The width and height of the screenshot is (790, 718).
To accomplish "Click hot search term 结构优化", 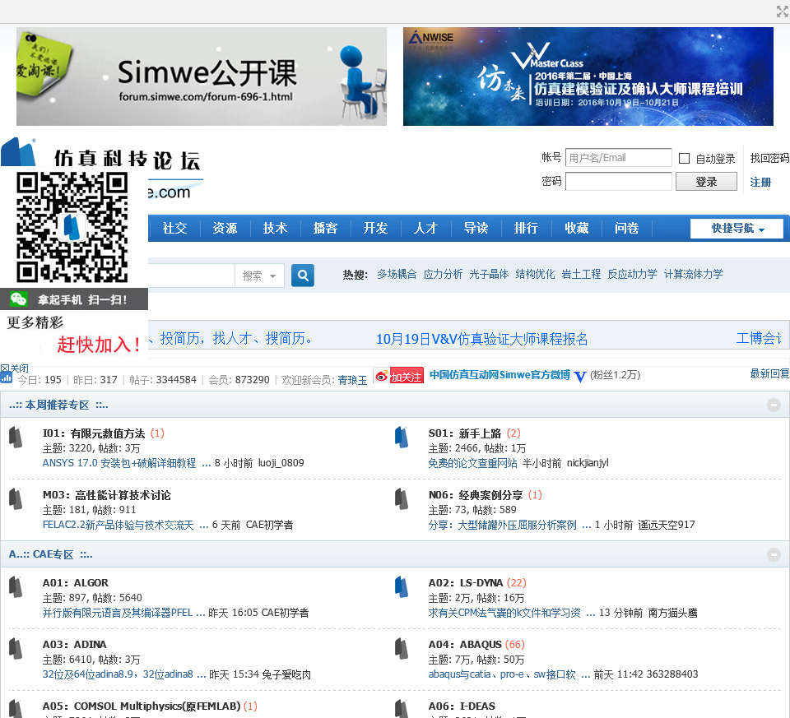I will point(535,275).
